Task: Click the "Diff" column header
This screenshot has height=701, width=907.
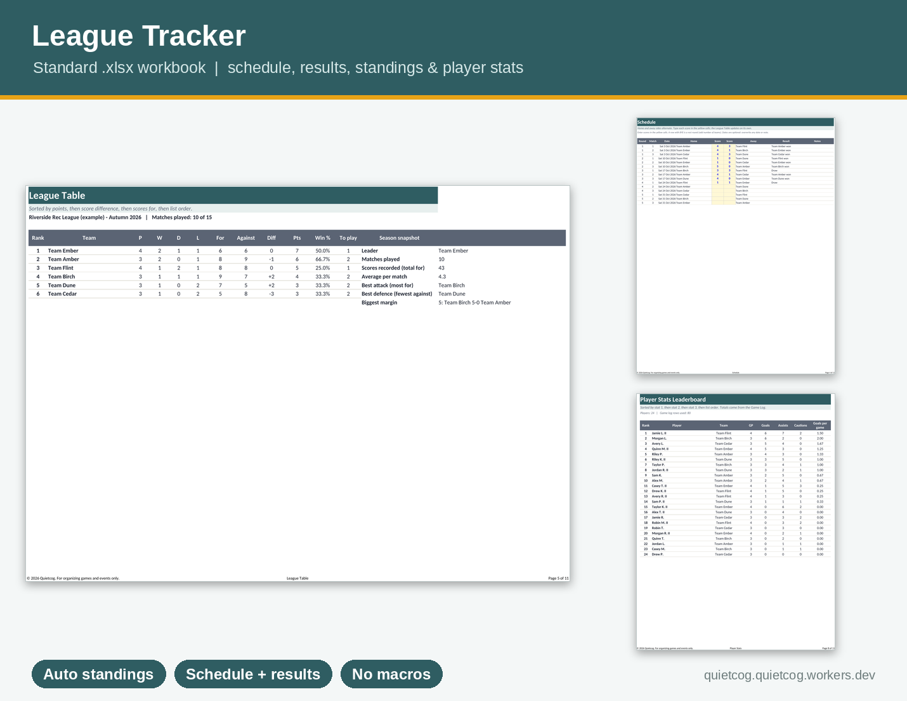Action: pyautogui.click(x=271, y=238)
